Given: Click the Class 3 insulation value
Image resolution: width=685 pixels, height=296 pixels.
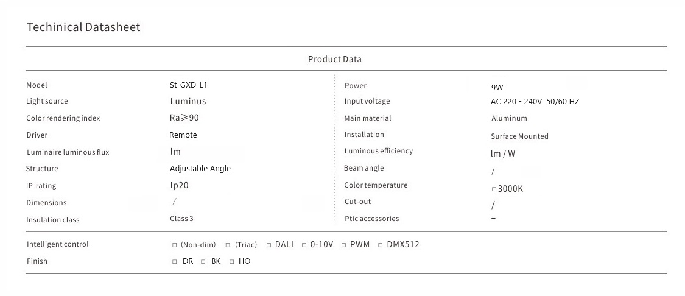Looking at the screenshot, I should pyautogui.click(x=181, y=219).
